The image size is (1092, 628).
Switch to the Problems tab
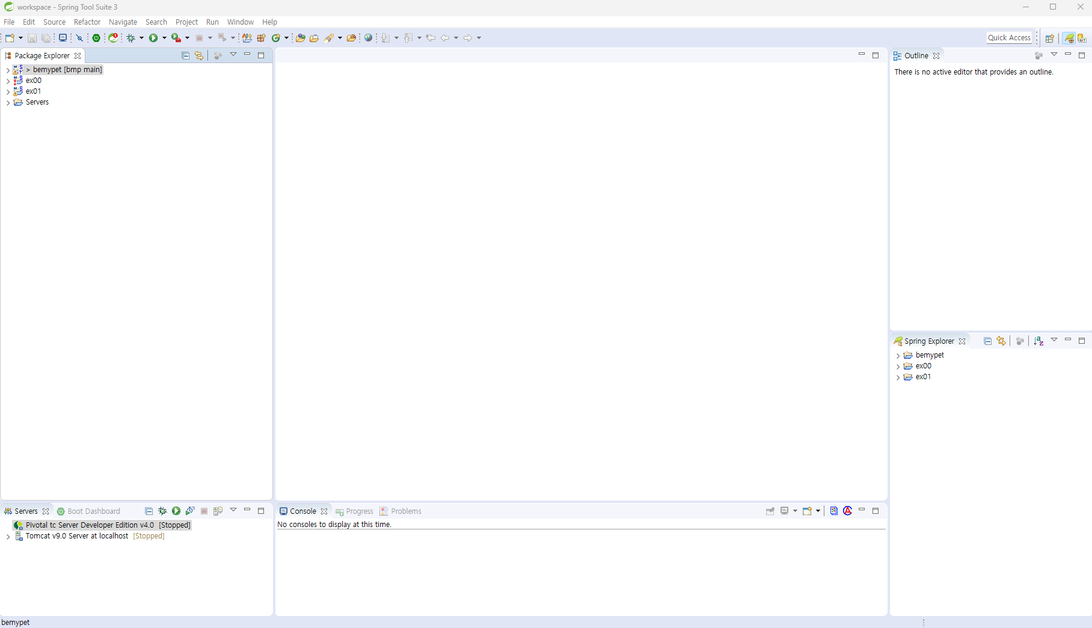pos(400,511)
